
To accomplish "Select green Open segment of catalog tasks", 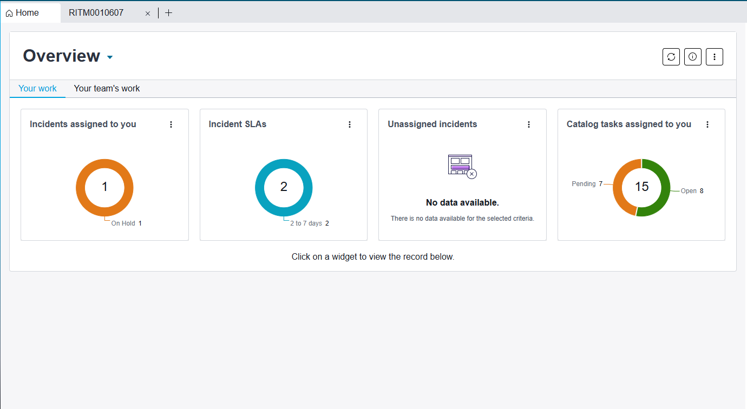I will (x=666, y=187).
